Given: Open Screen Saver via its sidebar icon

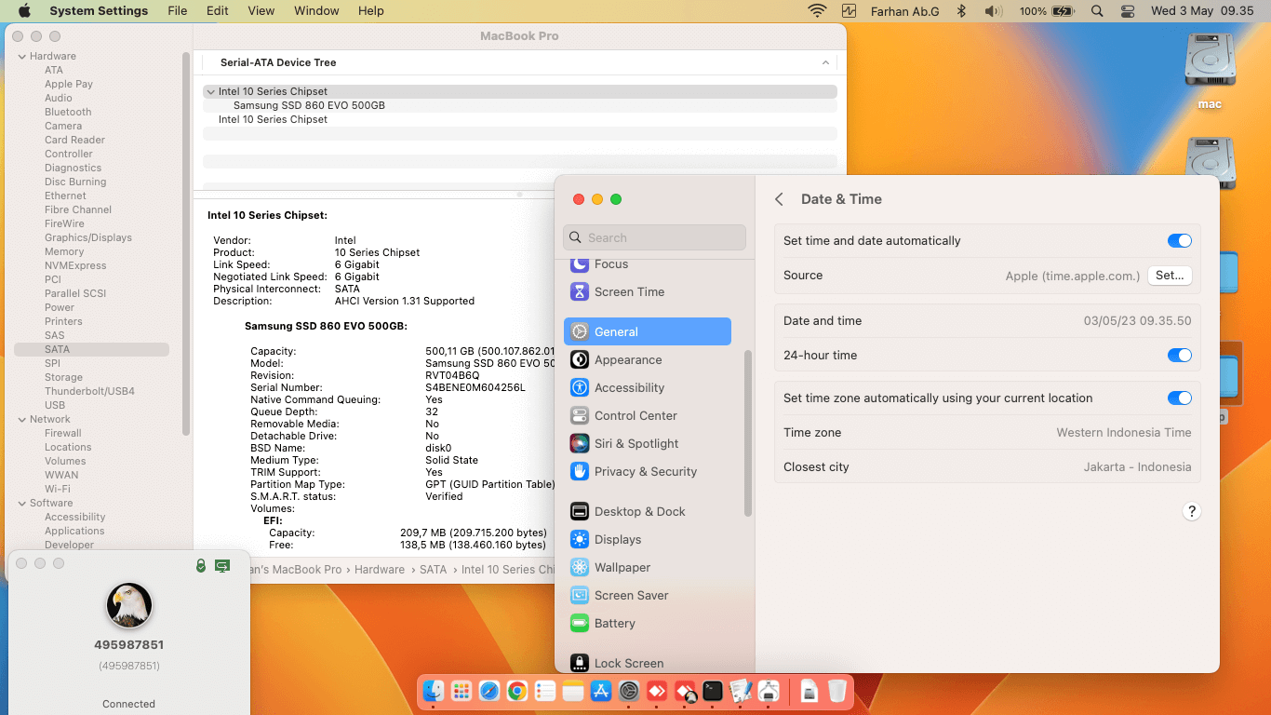Looking at the screenshot, I should click(x=579, y=595).
